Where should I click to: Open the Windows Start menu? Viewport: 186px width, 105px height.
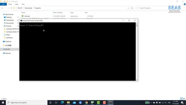3,102
